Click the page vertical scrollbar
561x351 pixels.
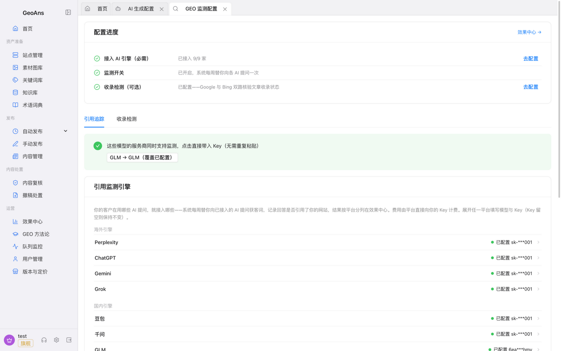pos(559,99)
